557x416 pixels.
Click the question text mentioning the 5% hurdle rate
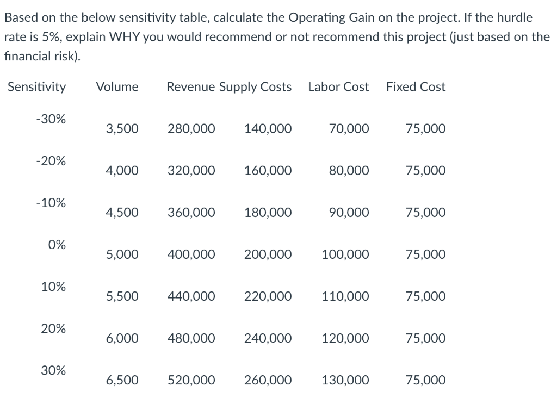(x=277, y=36)
